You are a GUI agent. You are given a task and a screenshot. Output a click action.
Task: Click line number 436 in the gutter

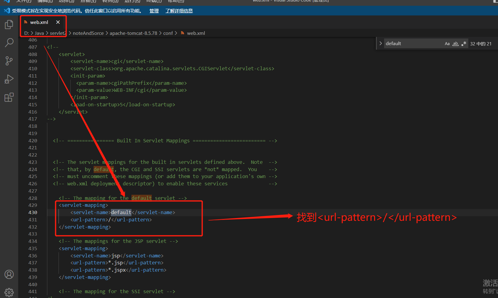pyautogui.click(x=33, y=256)
